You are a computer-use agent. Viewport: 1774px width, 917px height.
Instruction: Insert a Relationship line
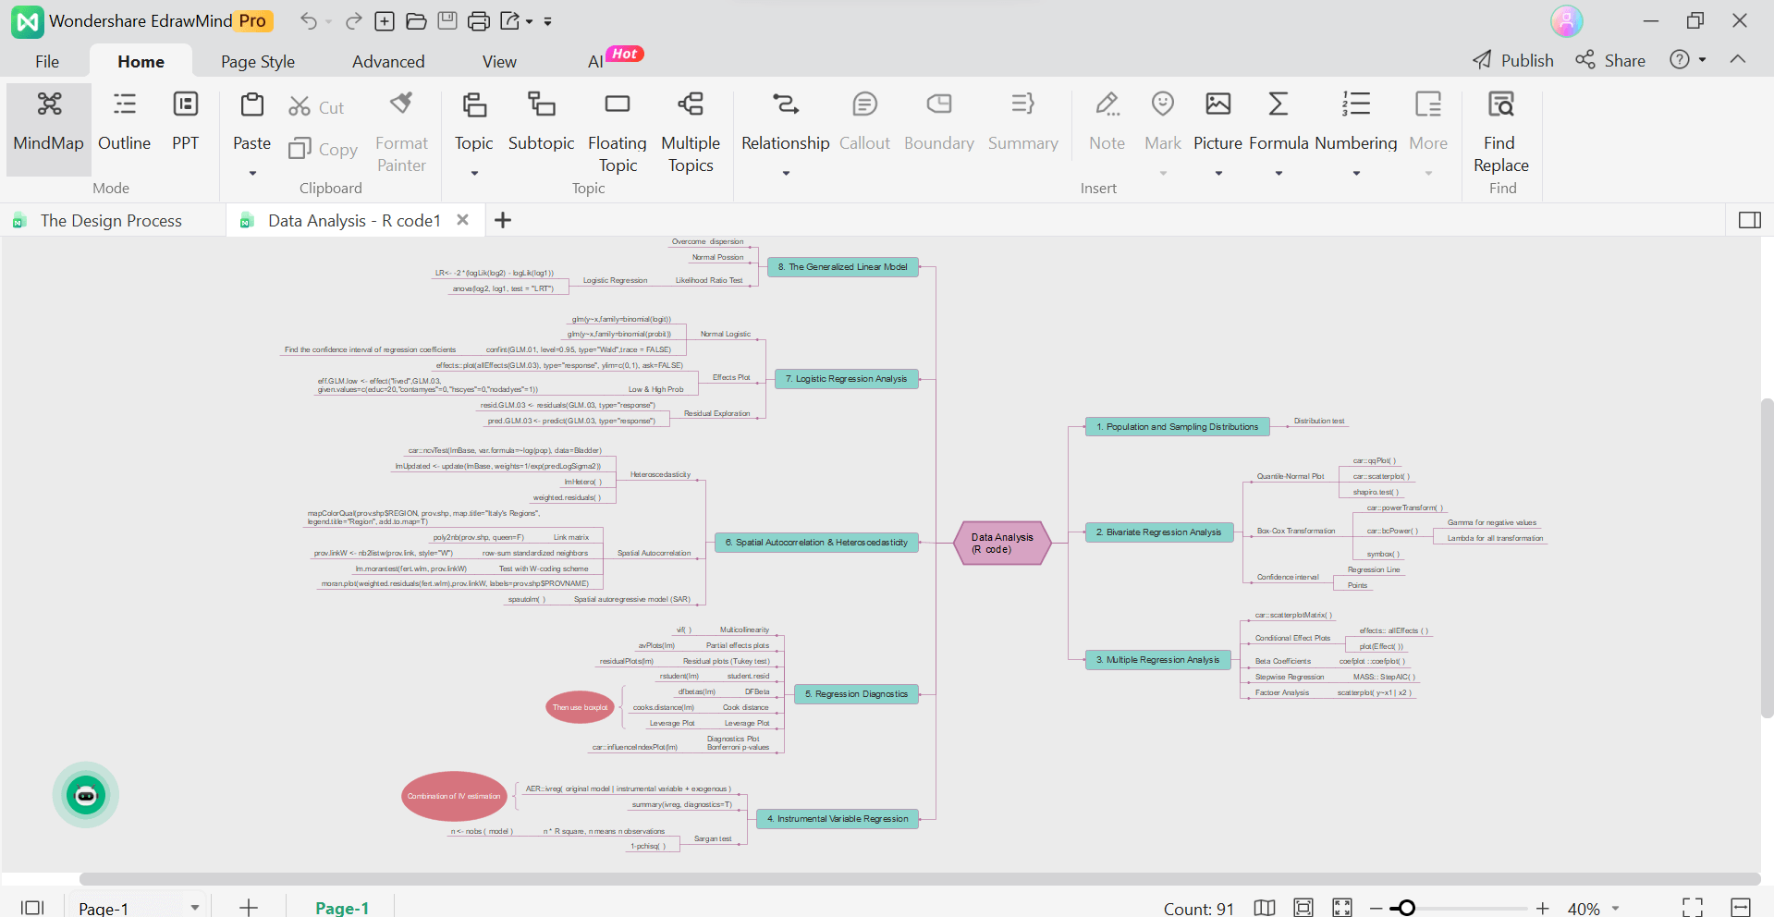pyautogui.click(x=785, y=120)
